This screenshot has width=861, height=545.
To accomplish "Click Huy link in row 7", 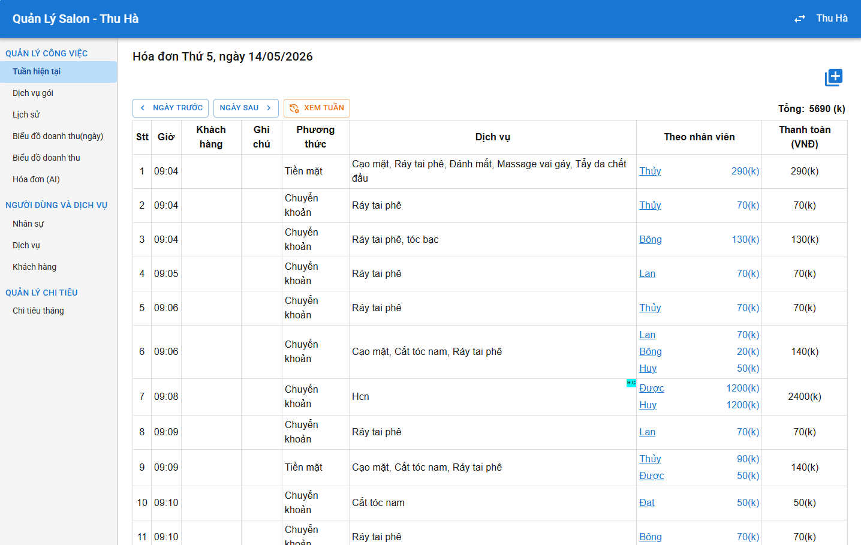I will [x=648, y=405].
